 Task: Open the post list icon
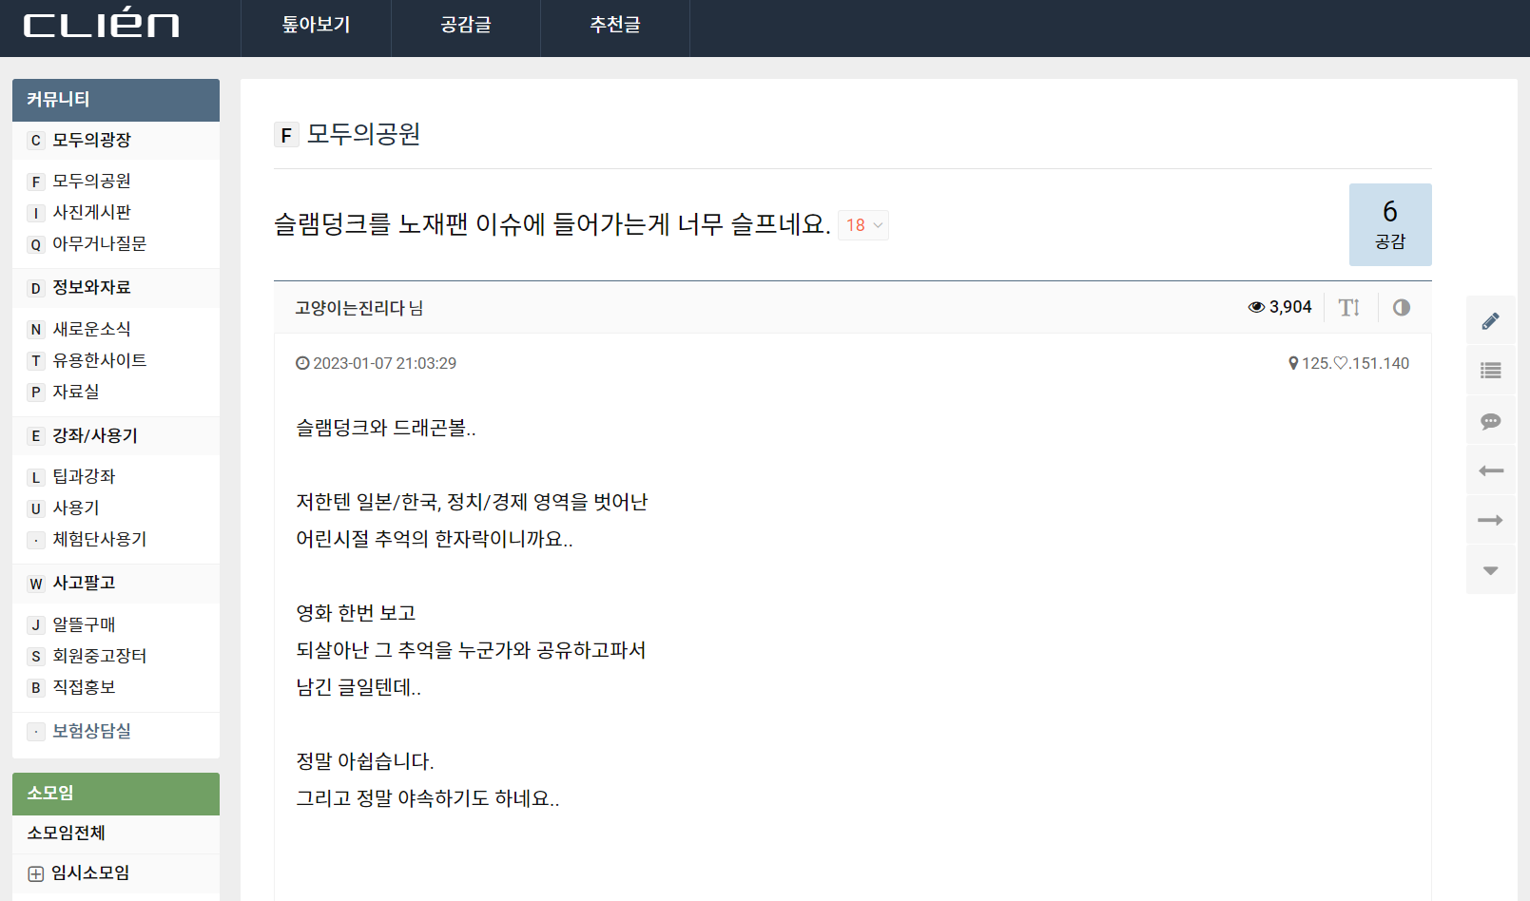click(1490, 371)
